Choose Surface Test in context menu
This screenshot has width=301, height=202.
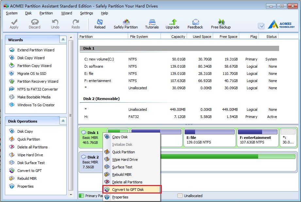(131, 167)
